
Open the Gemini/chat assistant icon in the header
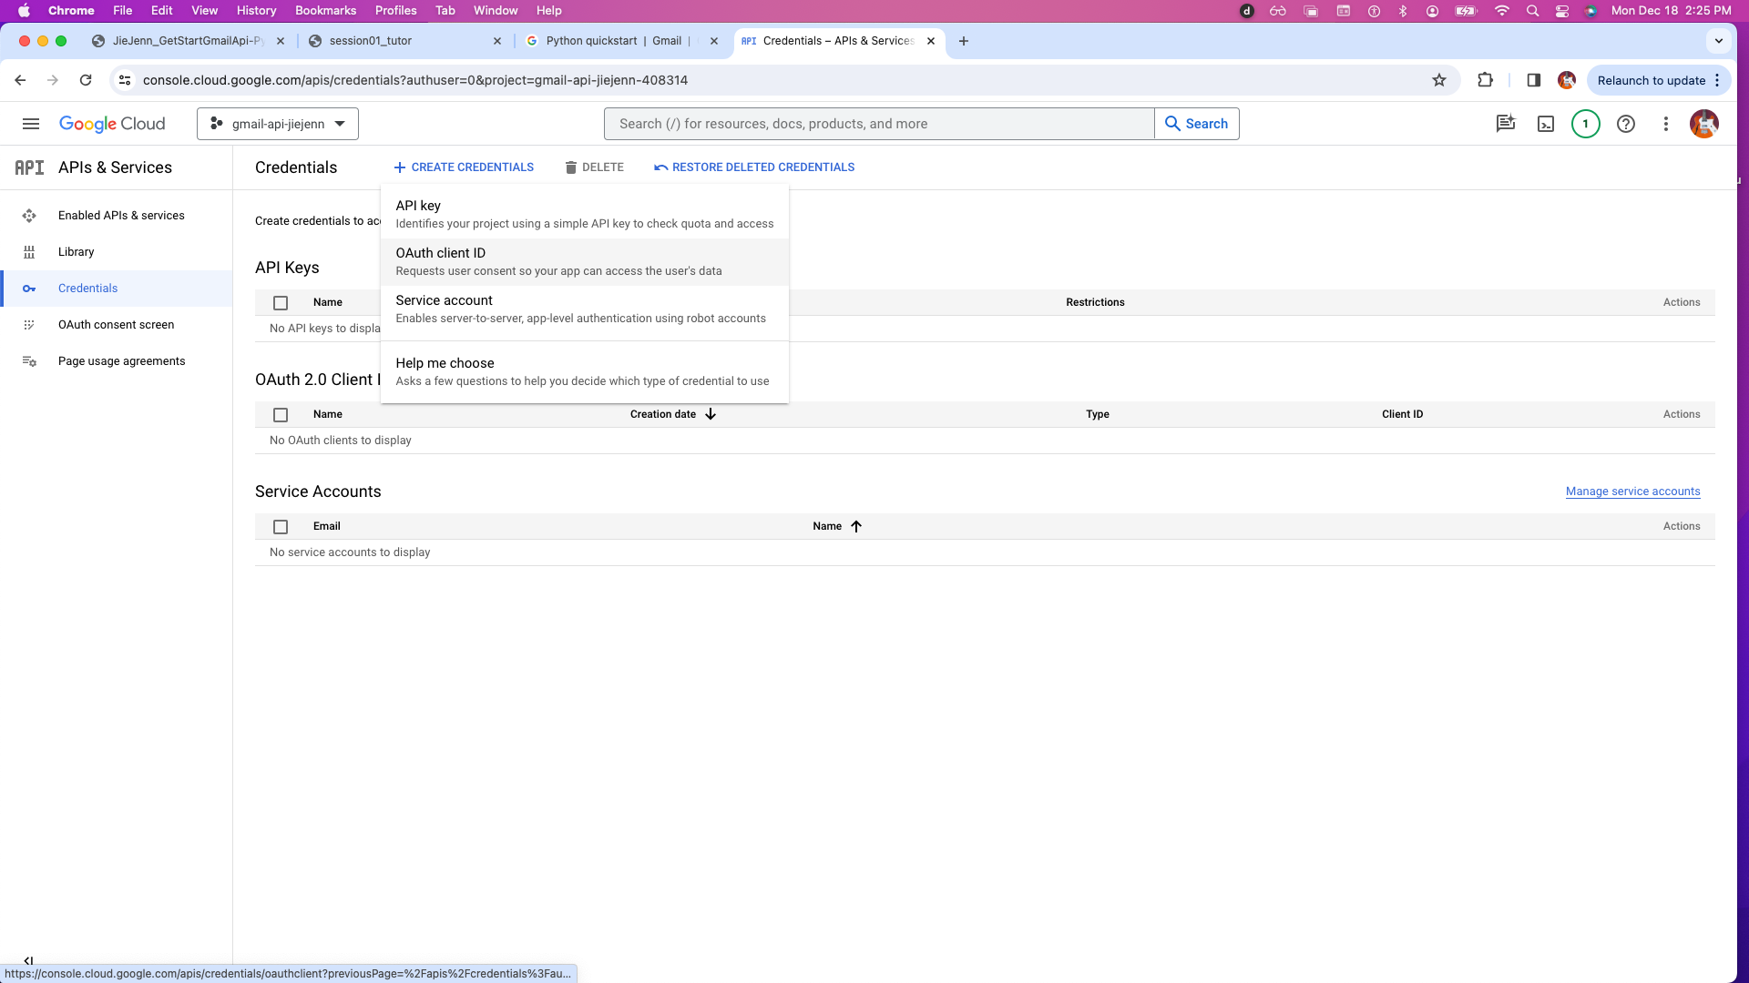tap(1506, 124)
